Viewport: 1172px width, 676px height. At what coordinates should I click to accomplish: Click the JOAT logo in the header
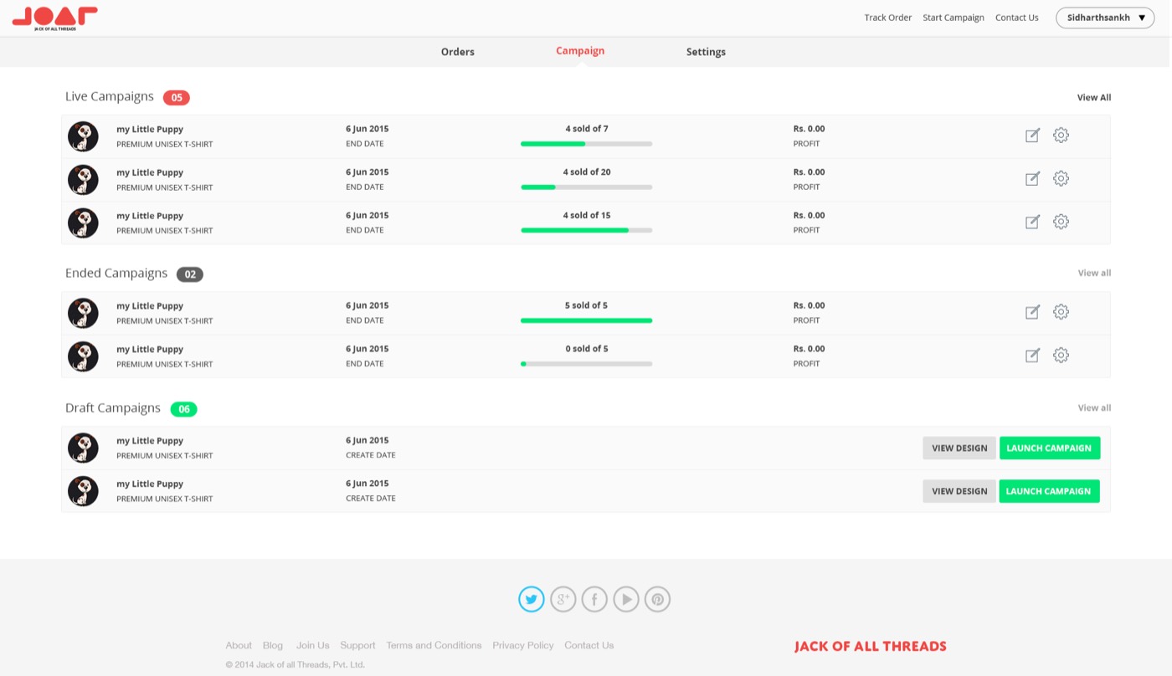click(55, 18)
